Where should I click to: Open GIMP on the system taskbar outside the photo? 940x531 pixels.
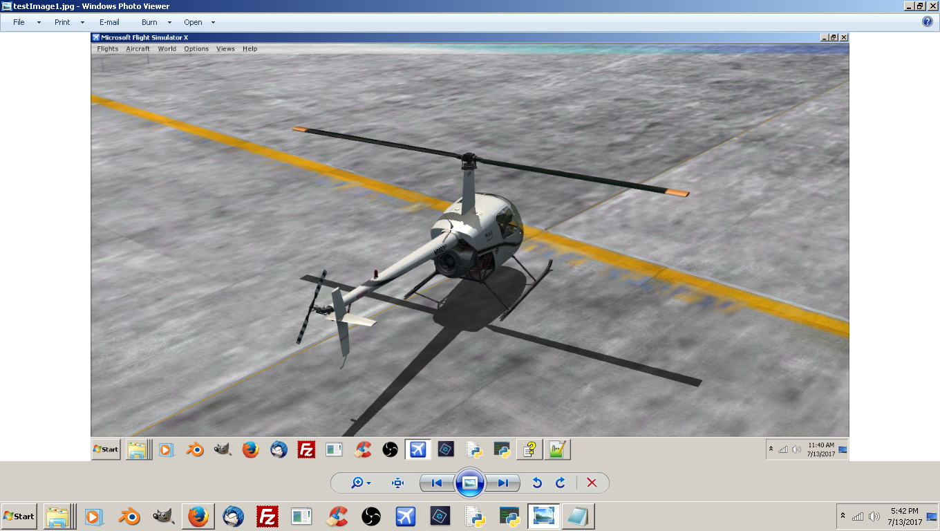tap(163, 516)
